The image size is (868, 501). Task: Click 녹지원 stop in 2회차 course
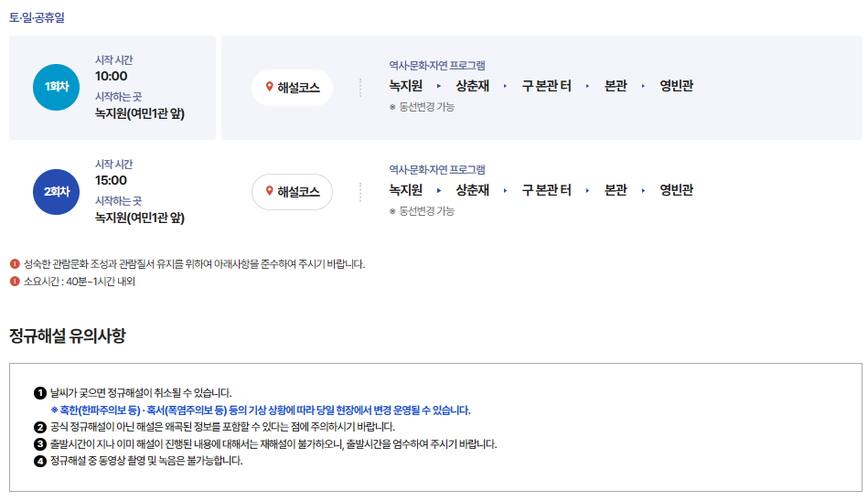pos(406,190)
